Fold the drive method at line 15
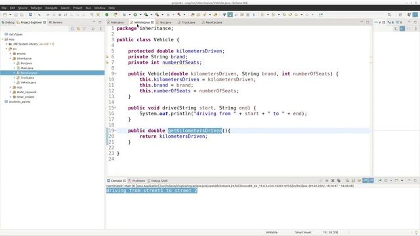 tap(115, 108)
